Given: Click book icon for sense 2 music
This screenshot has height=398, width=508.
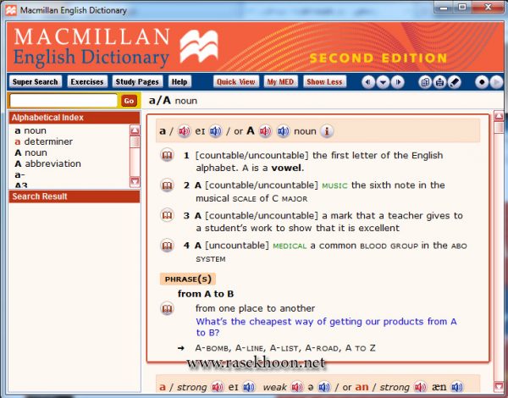Looking at the screenshot, I should point(167,185).
